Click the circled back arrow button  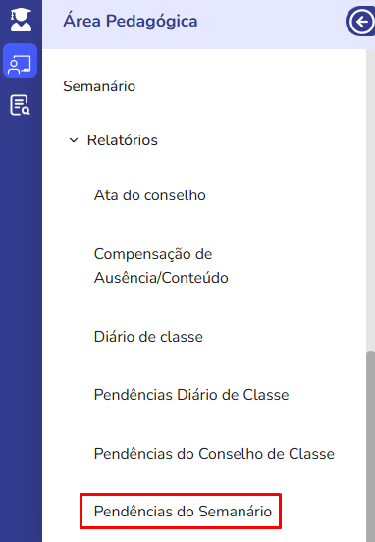(x=360, y=22)
